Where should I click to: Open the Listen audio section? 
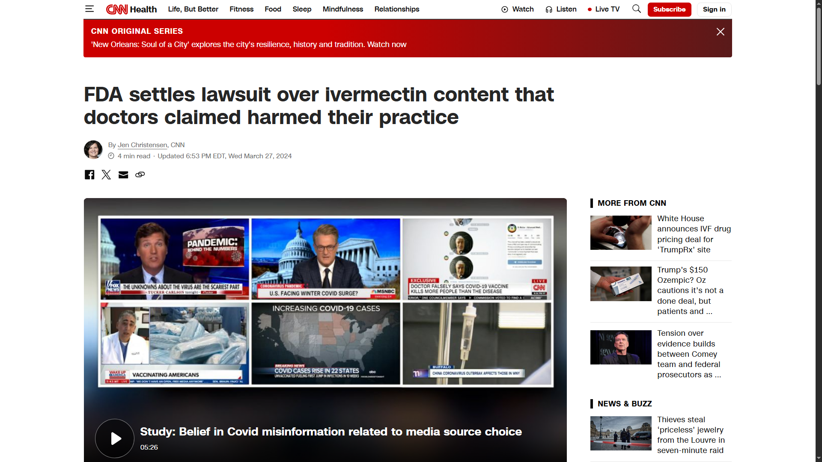click(561, 9)
